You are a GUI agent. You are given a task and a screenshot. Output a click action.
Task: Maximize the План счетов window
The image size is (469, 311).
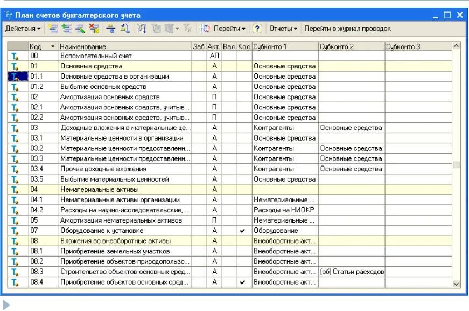click(447, 15)
